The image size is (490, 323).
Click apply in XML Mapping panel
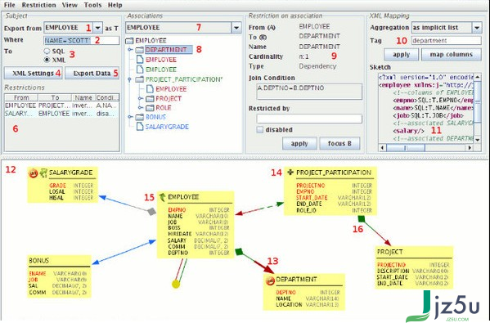coord(402,55)
